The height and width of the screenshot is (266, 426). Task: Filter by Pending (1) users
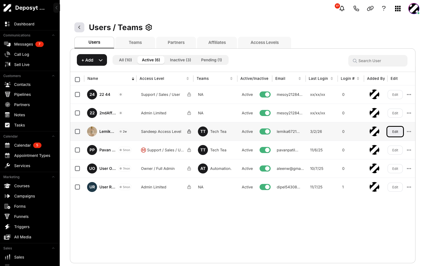(211, 60)
